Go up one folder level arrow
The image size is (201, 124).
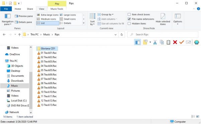(19, 35)
